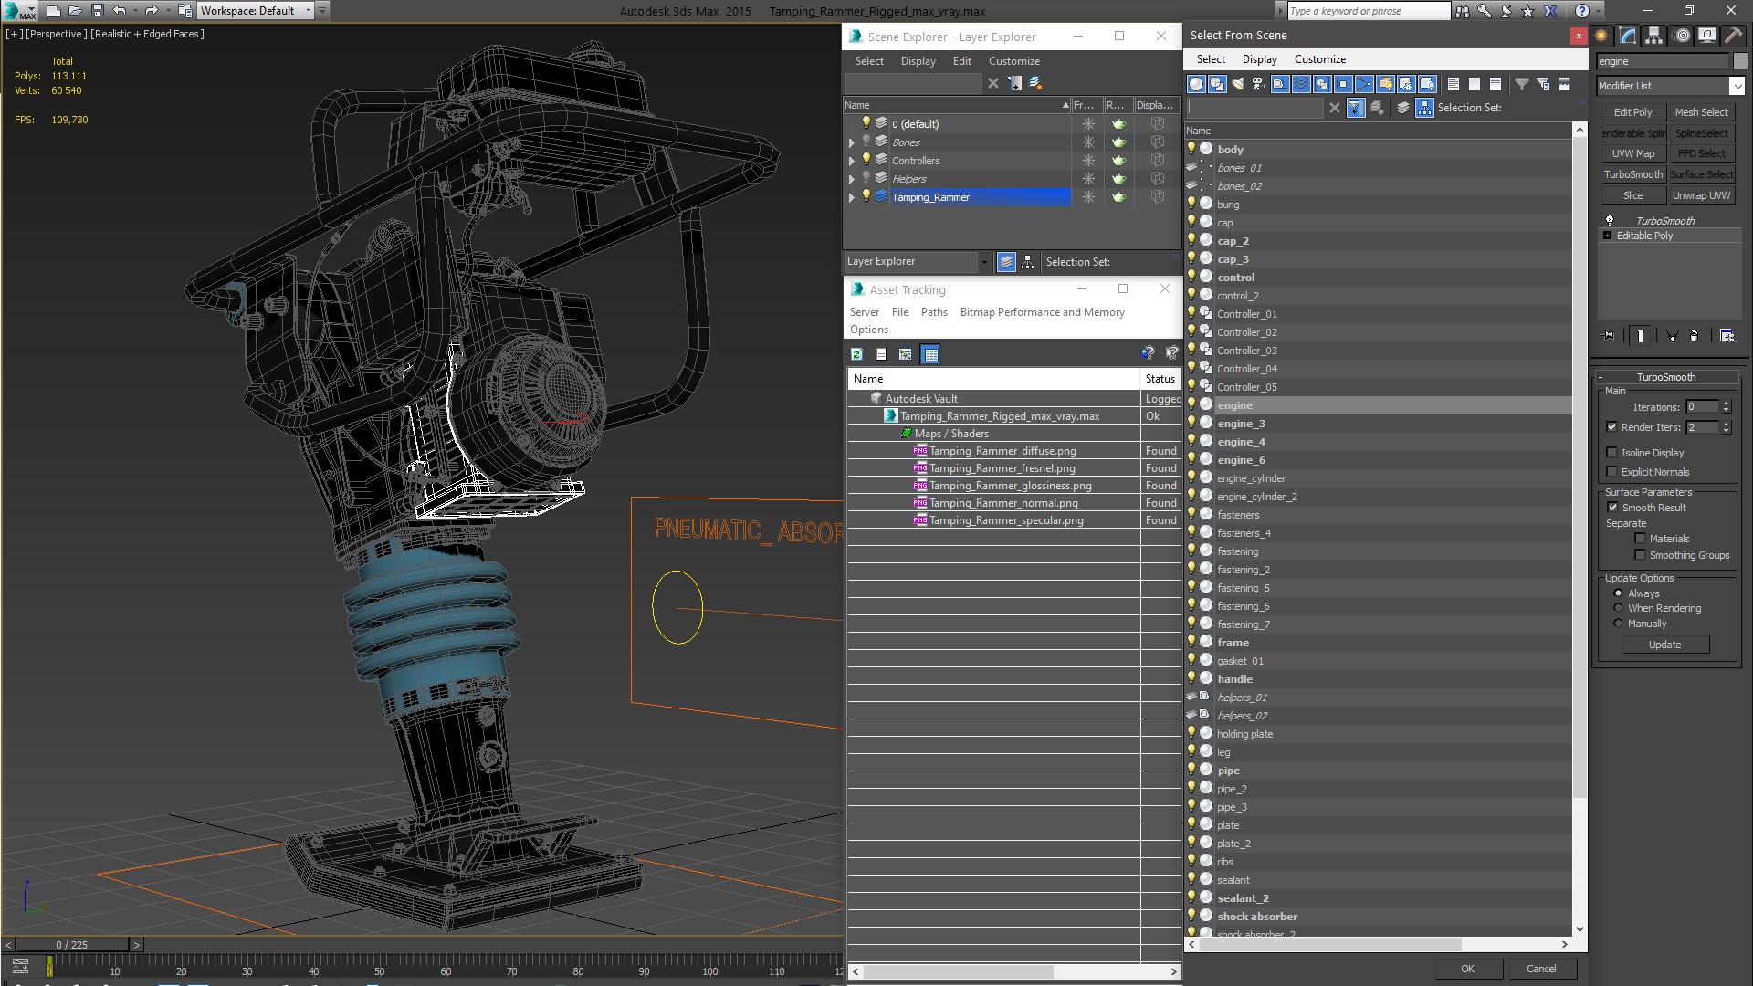The width and height of the screenshot is (1753, 986).
Task: Open the Hierarchy command panel tab
Action: (1654, 36)
